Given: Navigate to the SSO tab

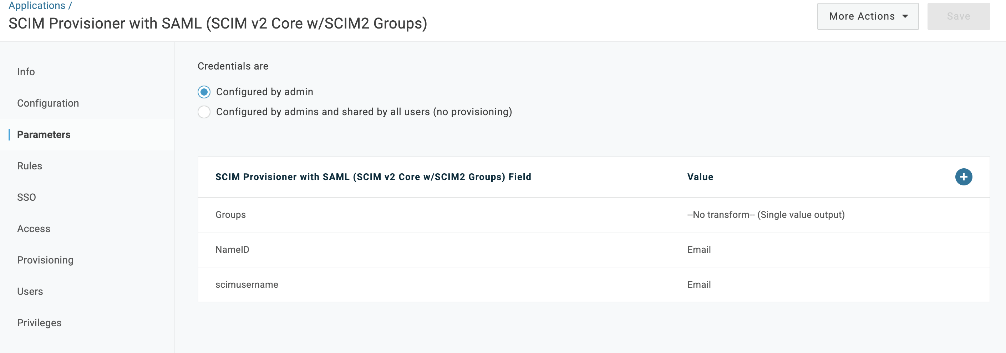Looking at the screenshot, I should click(26, 197).
